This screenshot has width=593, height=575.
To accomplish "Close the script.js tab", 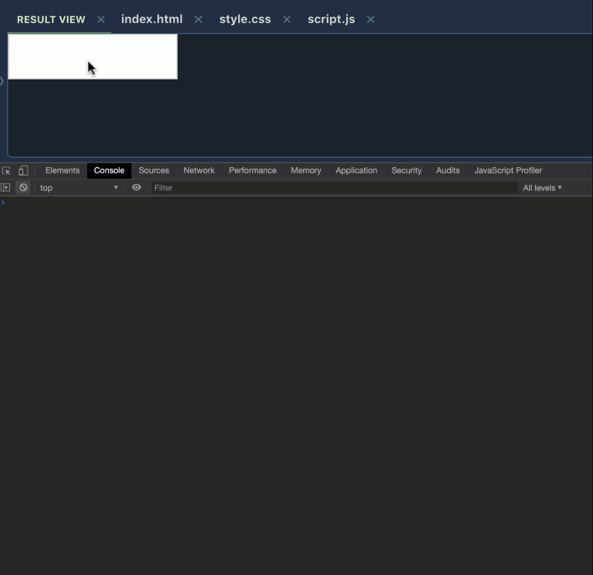I will [x=371, y=19].
